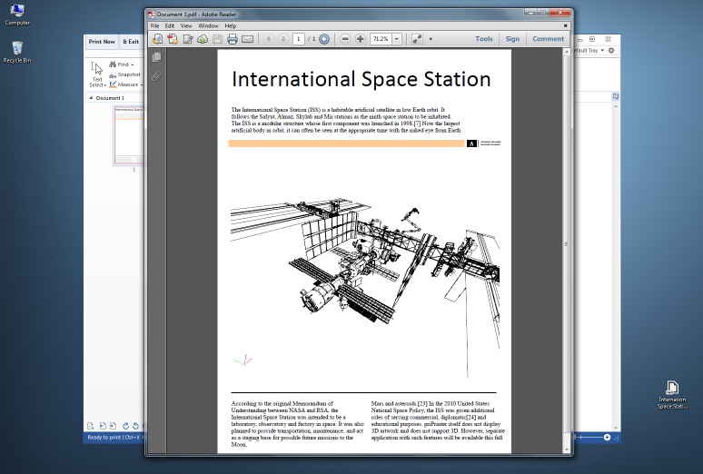Click the settings gear icon in priPrinter window
This screenshot has height=474, width=703.
(611, 50)
